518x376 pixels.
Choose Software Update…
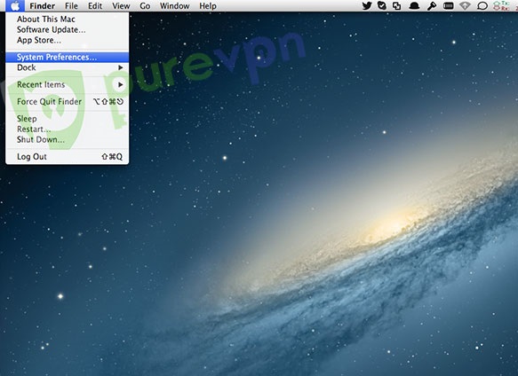point(67,29)
